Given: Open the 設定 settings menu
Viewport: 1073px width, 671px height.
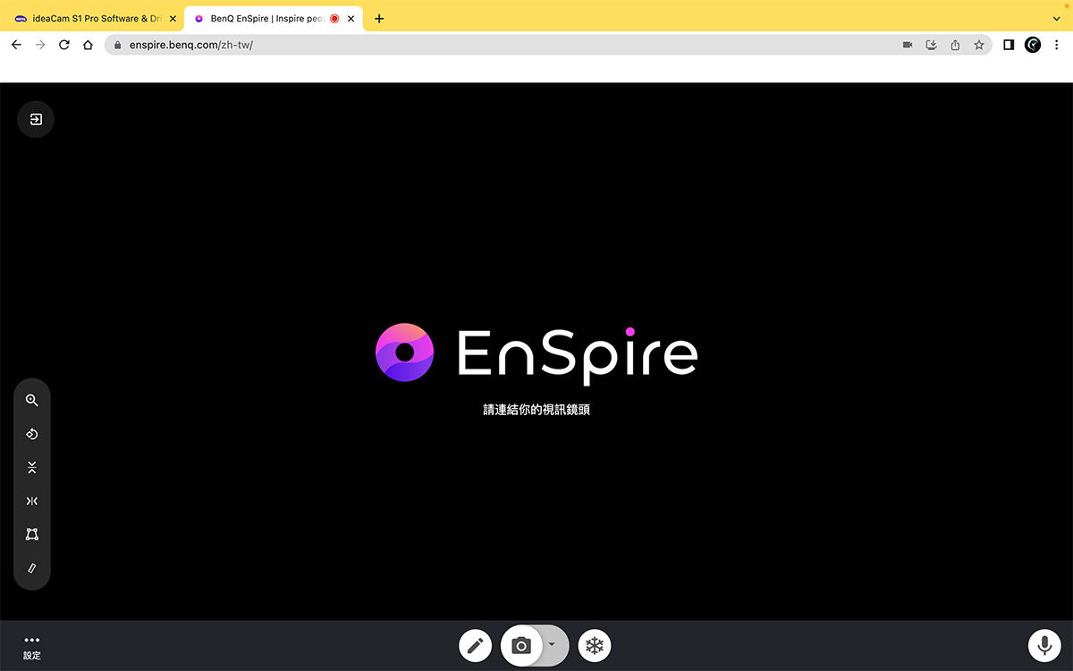Looking at the screenshot, I should [32, 647].
